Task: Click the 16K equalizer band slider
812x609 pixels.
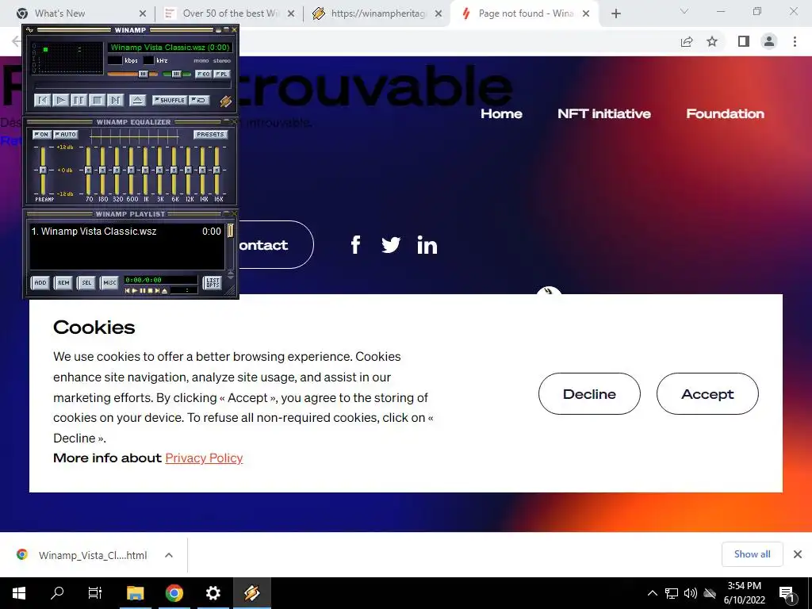Action: click(x=217, y=170)
